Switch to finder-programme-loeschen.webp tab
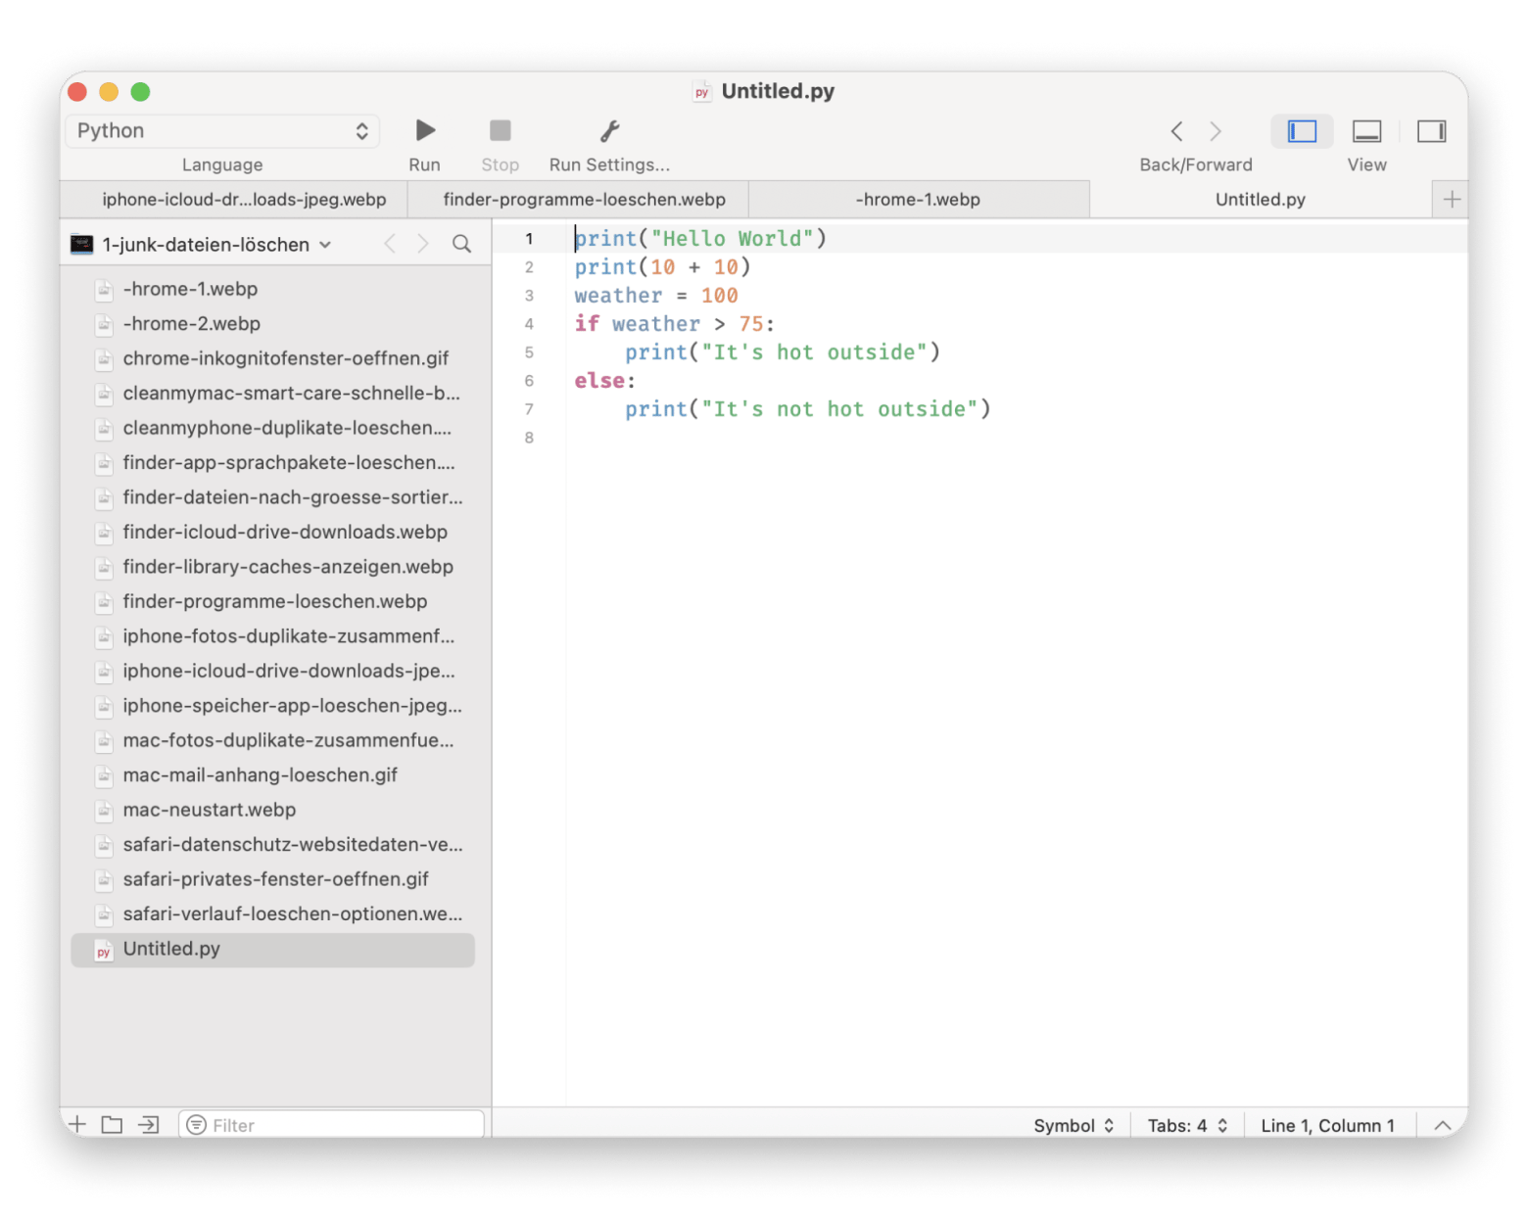Image resolution: width=1528 pixels, height=1216 pixels. (584, 200)
